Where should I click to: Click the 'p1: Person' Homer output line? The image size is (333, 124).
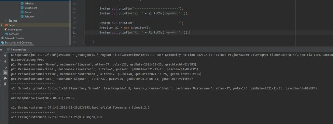104,64
